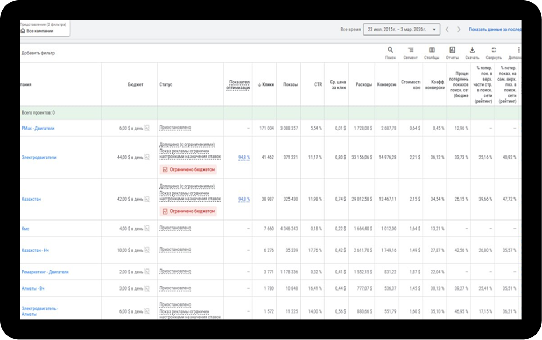Image resolution: width=542 pixels, height=340 pixels.
Task: Click budget chart icon in РМах - Двигатели row
Action: click(x=147, y=129)
